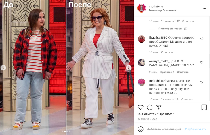Like the post with the heart icon
The width and height of the screenshot is (210, 135).
point(140,107)
